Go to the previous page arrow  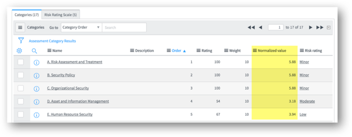pos(260,27)
